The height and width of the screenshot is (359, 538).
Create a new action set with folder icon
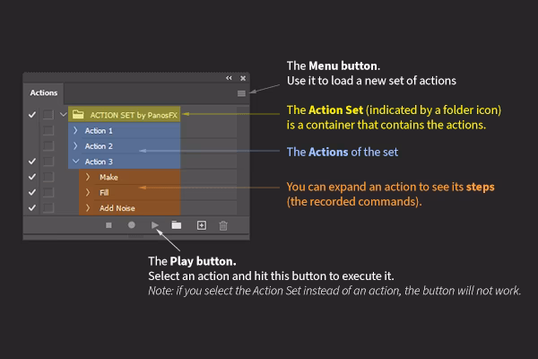177,225
